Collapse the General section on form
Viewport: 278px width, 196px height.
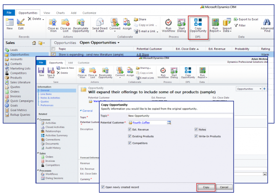(x=81, y=111)
